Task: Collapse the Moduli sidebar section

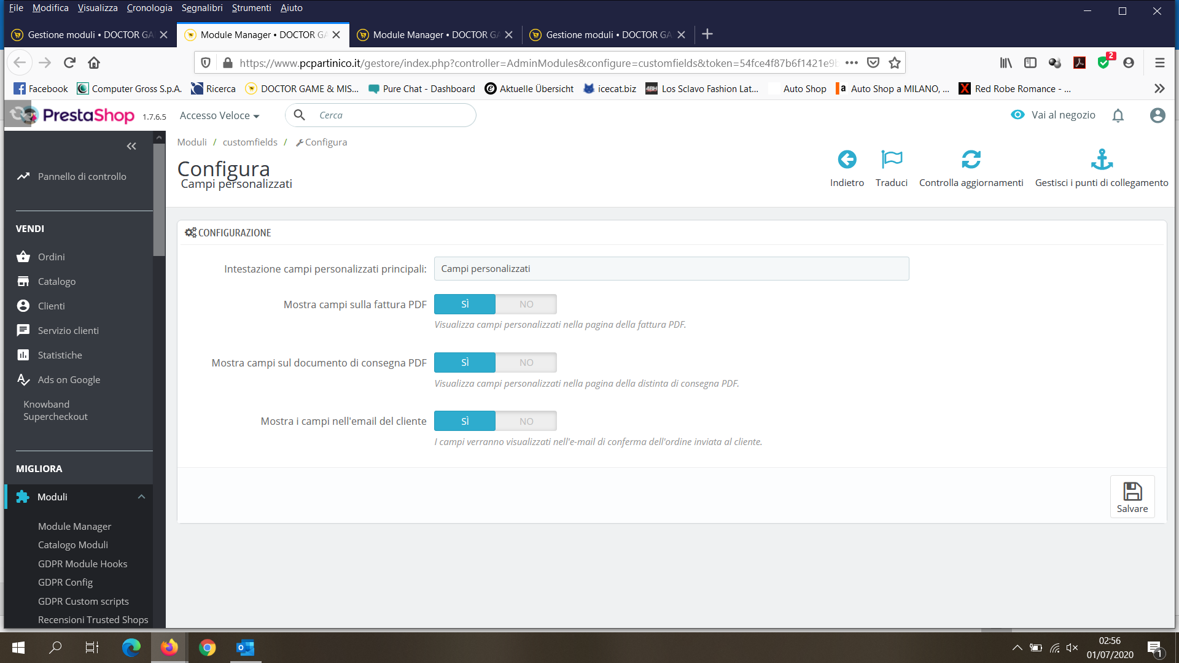Action: pyautogui.click(x=141, y=497)
